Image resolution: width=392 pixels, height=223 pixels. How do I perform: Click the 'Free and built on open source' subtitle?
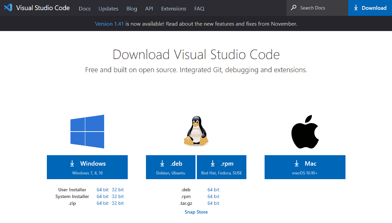point(196,70)
